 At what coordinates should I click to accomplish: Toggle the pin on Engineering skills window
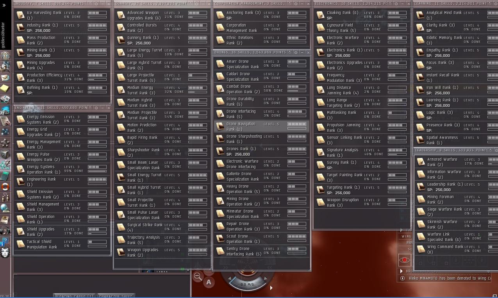coord(90,108)
